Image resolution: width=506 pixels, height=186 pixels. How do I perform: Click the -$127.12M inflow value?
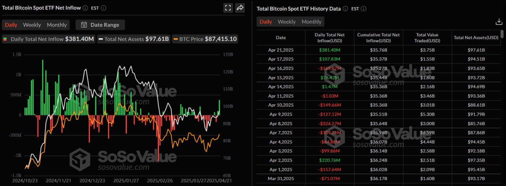329,114
